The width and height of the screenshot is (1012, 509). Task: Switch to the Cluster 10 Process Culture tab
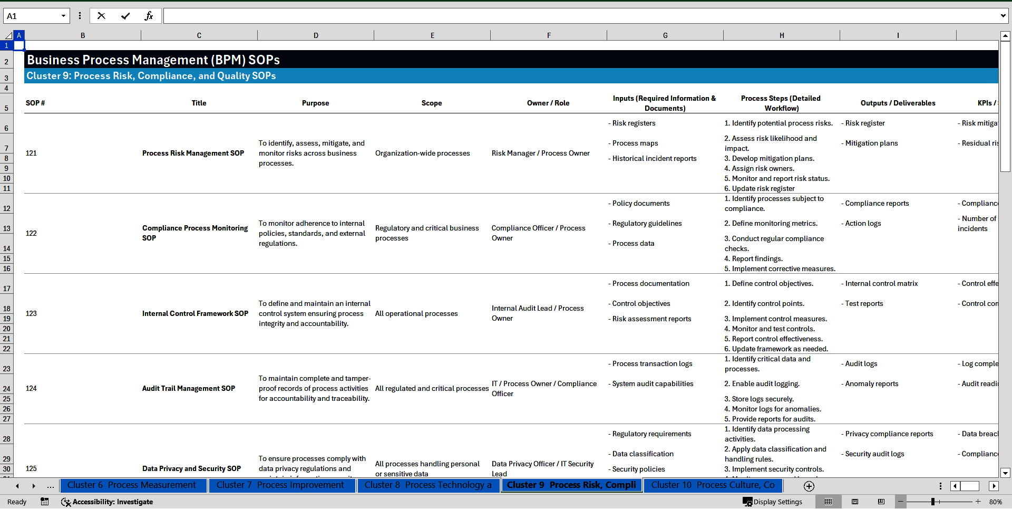712,485
